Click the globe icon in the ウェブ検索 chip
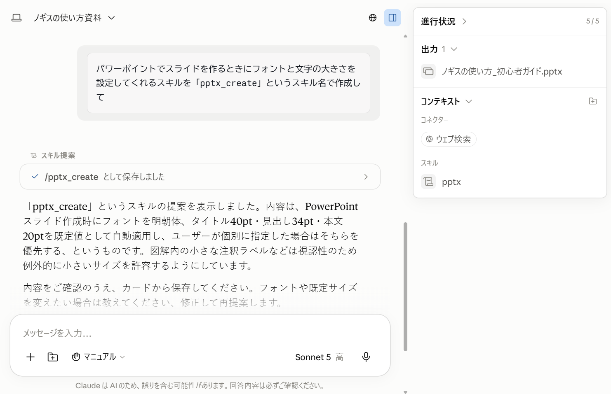The height and width of the screenshot is (394, 611). 429,139
